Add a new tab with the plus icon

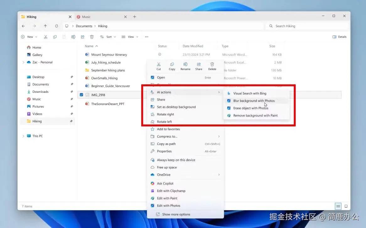tap(134, 17)
